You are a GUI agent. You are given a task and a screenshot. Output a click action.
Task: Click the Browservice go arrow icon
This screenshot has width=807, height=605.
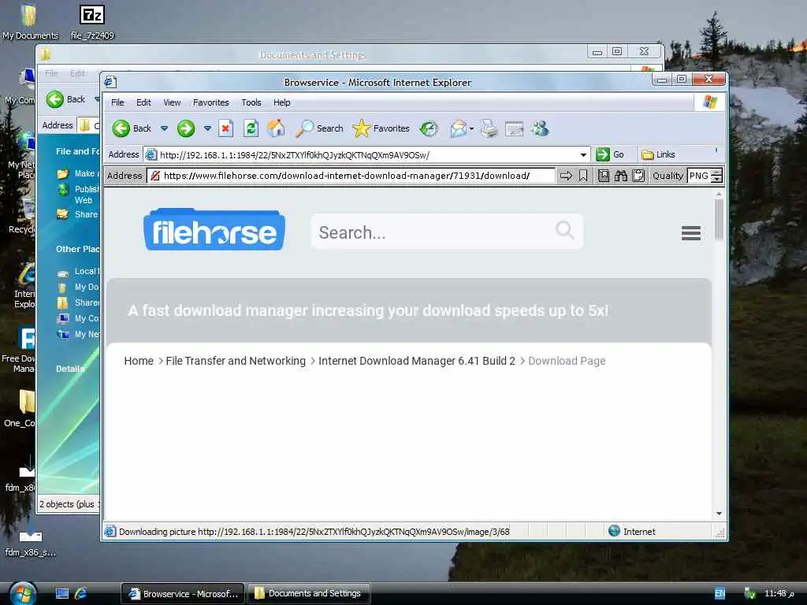pyautogui.click(x=566, y=176)
